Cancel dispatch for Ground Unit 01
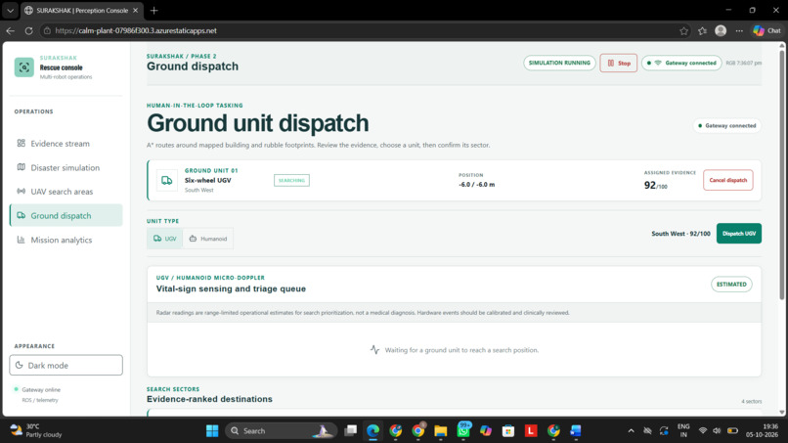 pos(727,180)
